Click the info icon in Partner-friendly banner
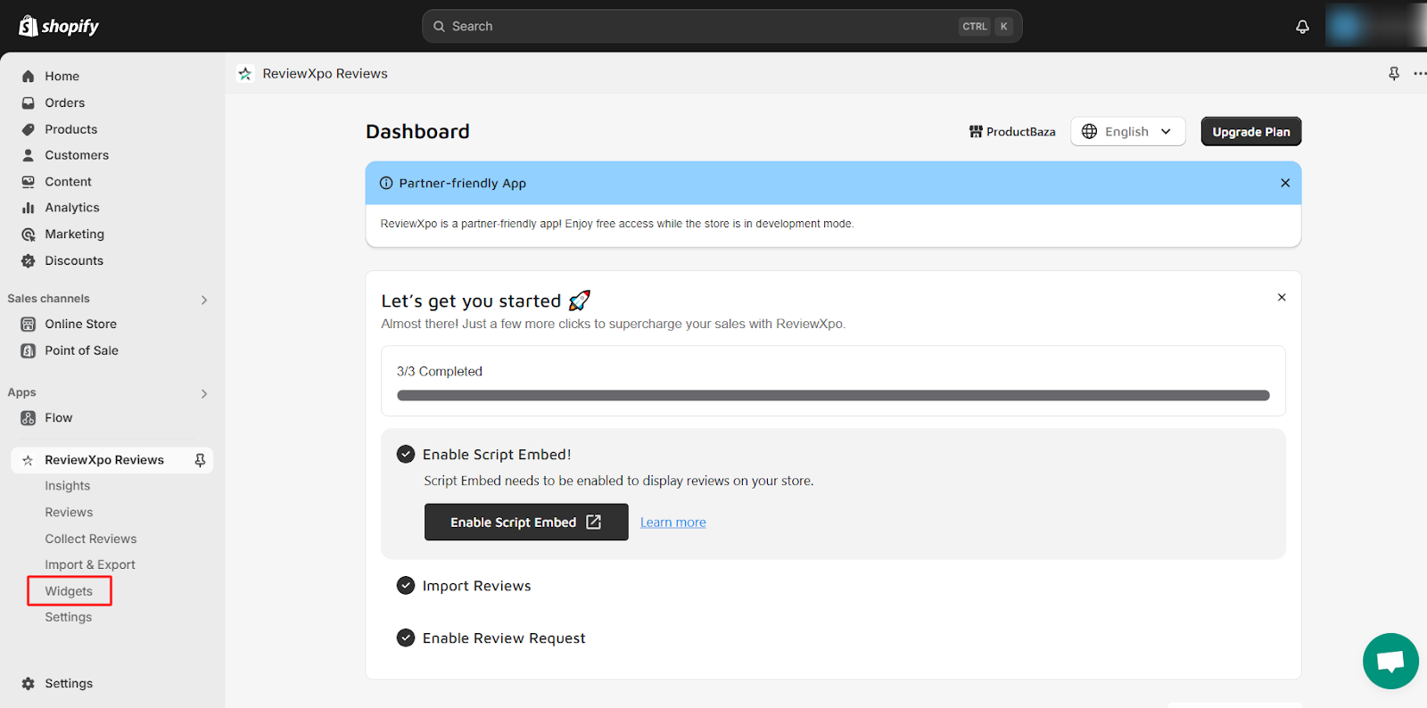1427x708 pixels. pos(386,183)
